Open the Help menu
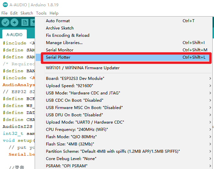This screenshot has width=214, height=169. [54, 13]
